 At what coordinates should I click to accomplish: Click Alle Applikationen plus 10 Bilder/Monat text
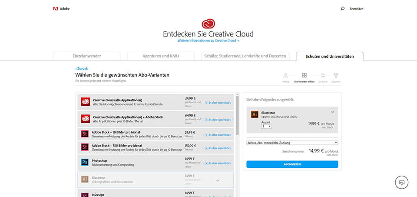118,121
